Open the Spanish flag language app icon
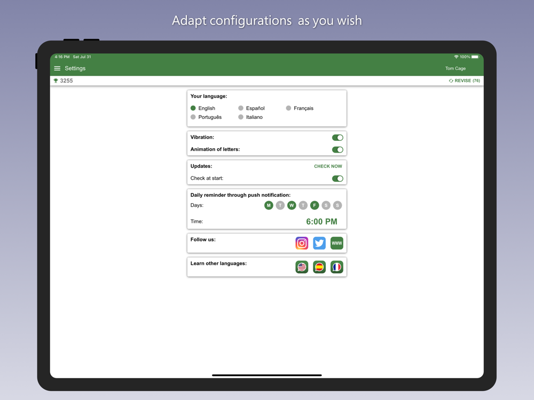The height and width of the screenshot is (400, 534). tap(319, 267)
